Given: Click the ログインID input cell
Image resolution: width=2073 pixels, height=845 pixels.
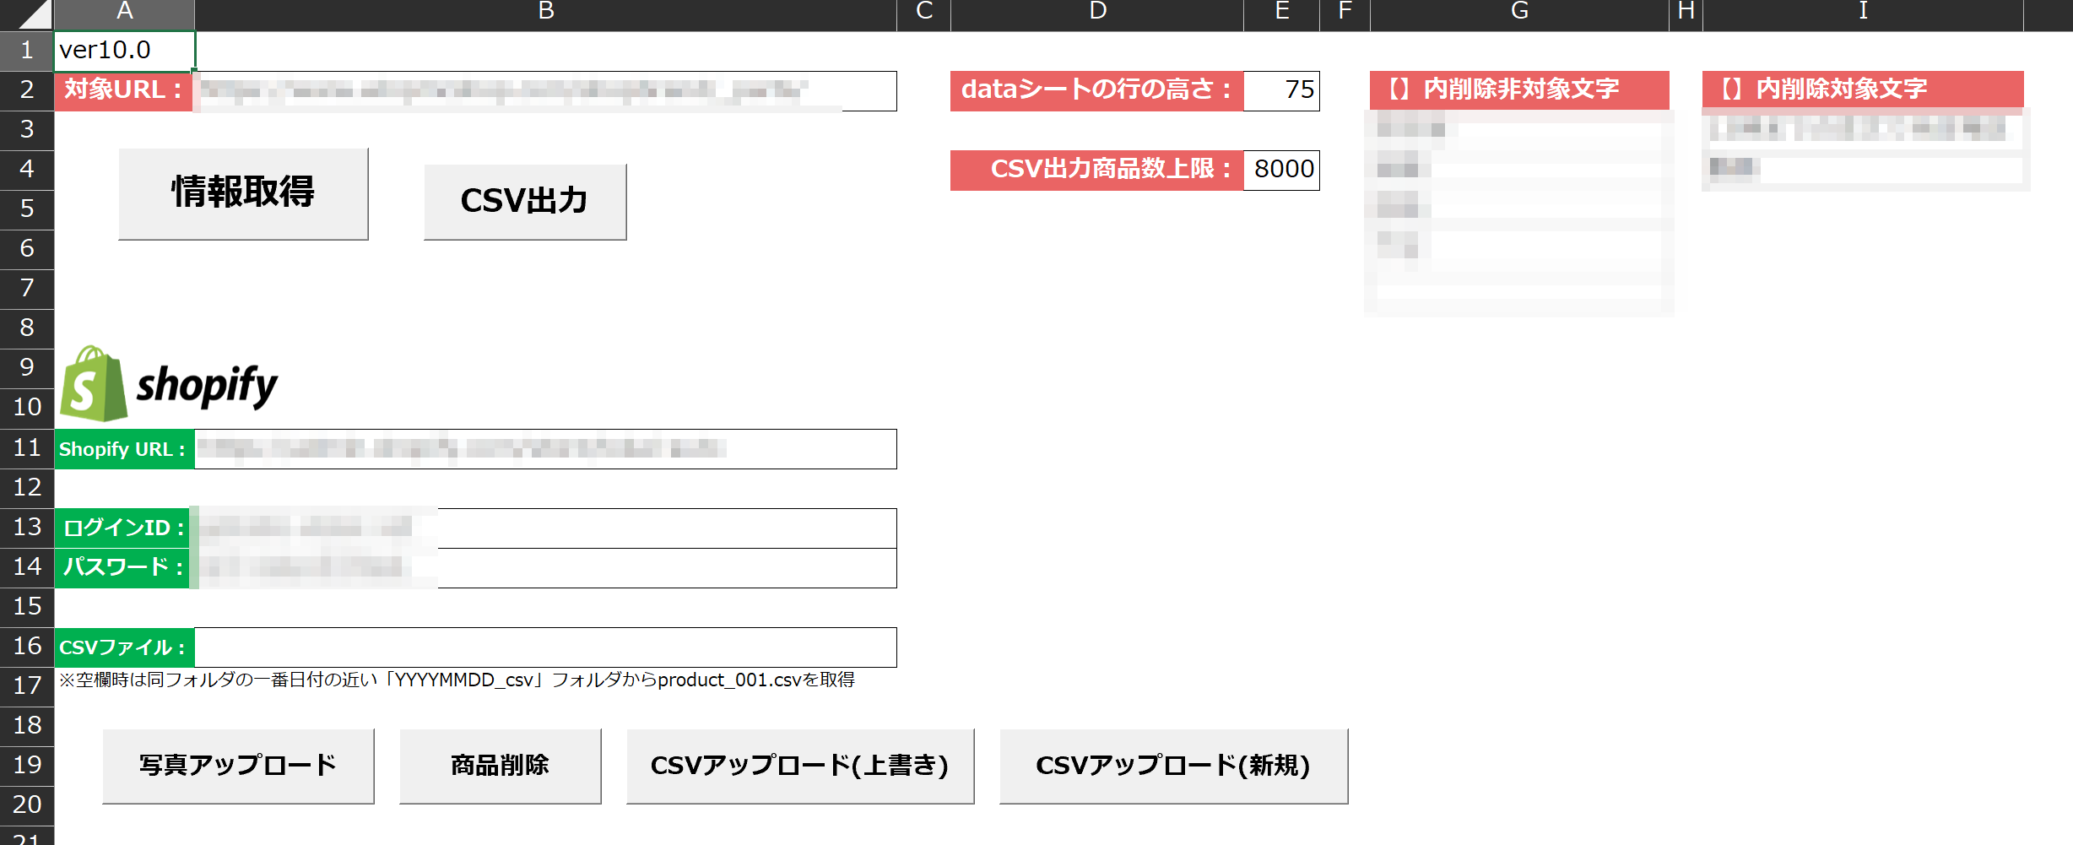Looking at the screenshot, I should pyautogui.click(x=545, y=528).
